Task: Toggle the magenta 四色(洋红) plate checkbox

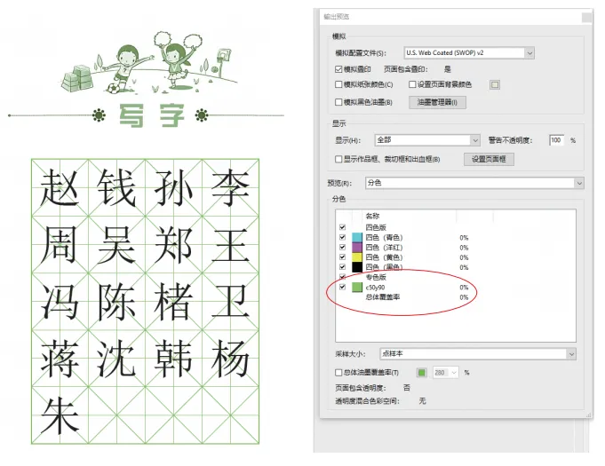Action: tap(342, 247)
